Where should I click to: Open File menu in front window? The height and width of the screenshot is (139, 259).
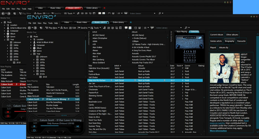[x=30, y=23]
